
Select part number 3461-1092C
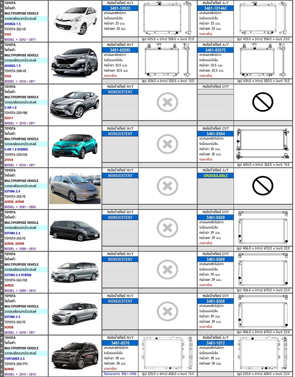coord(120,8)
